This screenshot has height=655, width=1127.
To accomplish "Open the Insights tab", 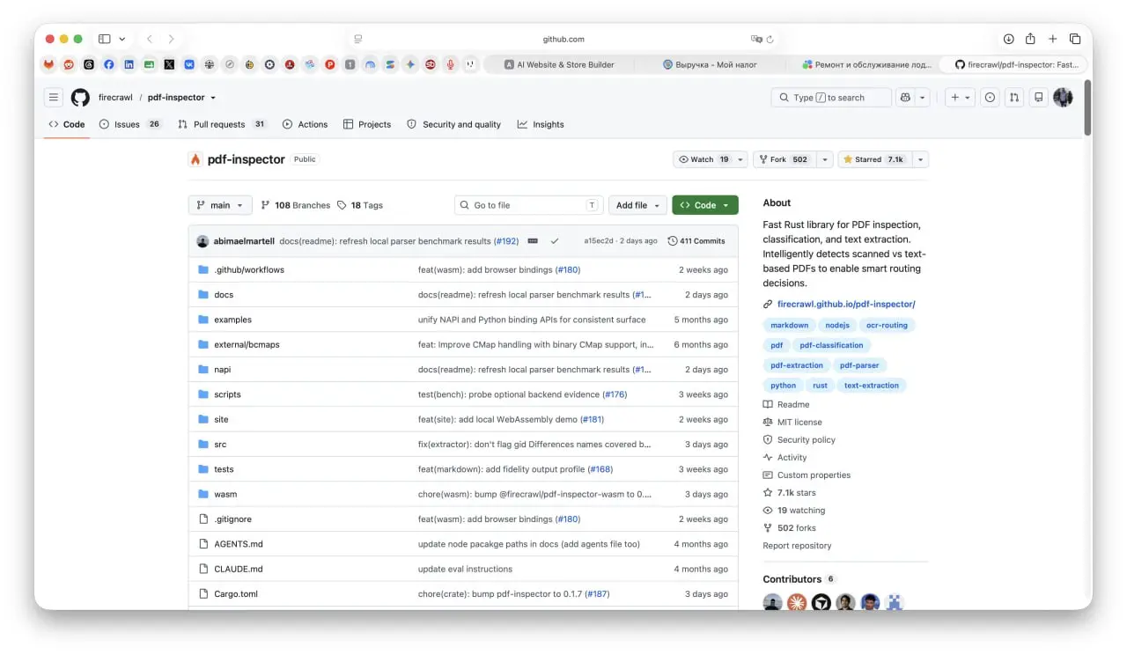I will (x=541, y=124).
